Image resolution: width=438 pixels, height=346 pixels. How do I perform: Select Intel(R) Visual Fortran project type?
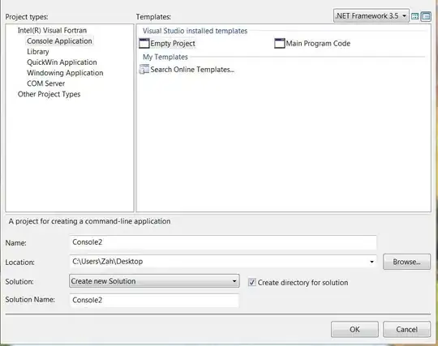point(52,30)
